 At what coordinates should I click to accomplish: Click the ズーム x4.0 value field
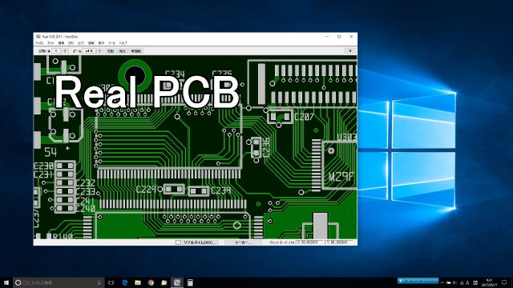[89, 51]
